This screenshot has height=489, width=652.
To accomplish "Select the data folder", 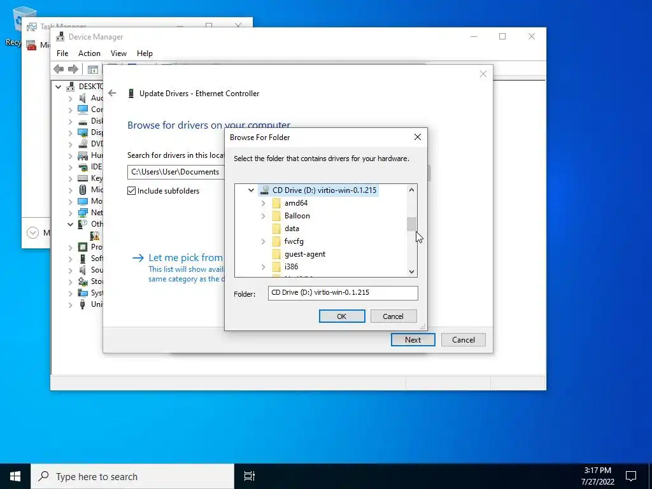I will click(292, 229).
